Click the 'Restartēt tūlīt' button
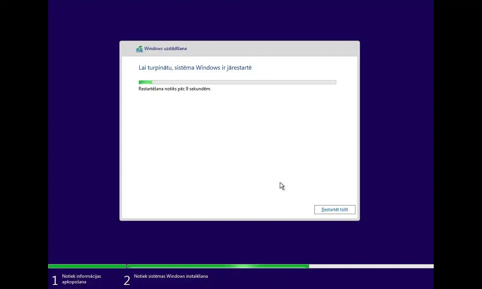The width and height of the screenshot is (482, 289). (x=335, y=210)
